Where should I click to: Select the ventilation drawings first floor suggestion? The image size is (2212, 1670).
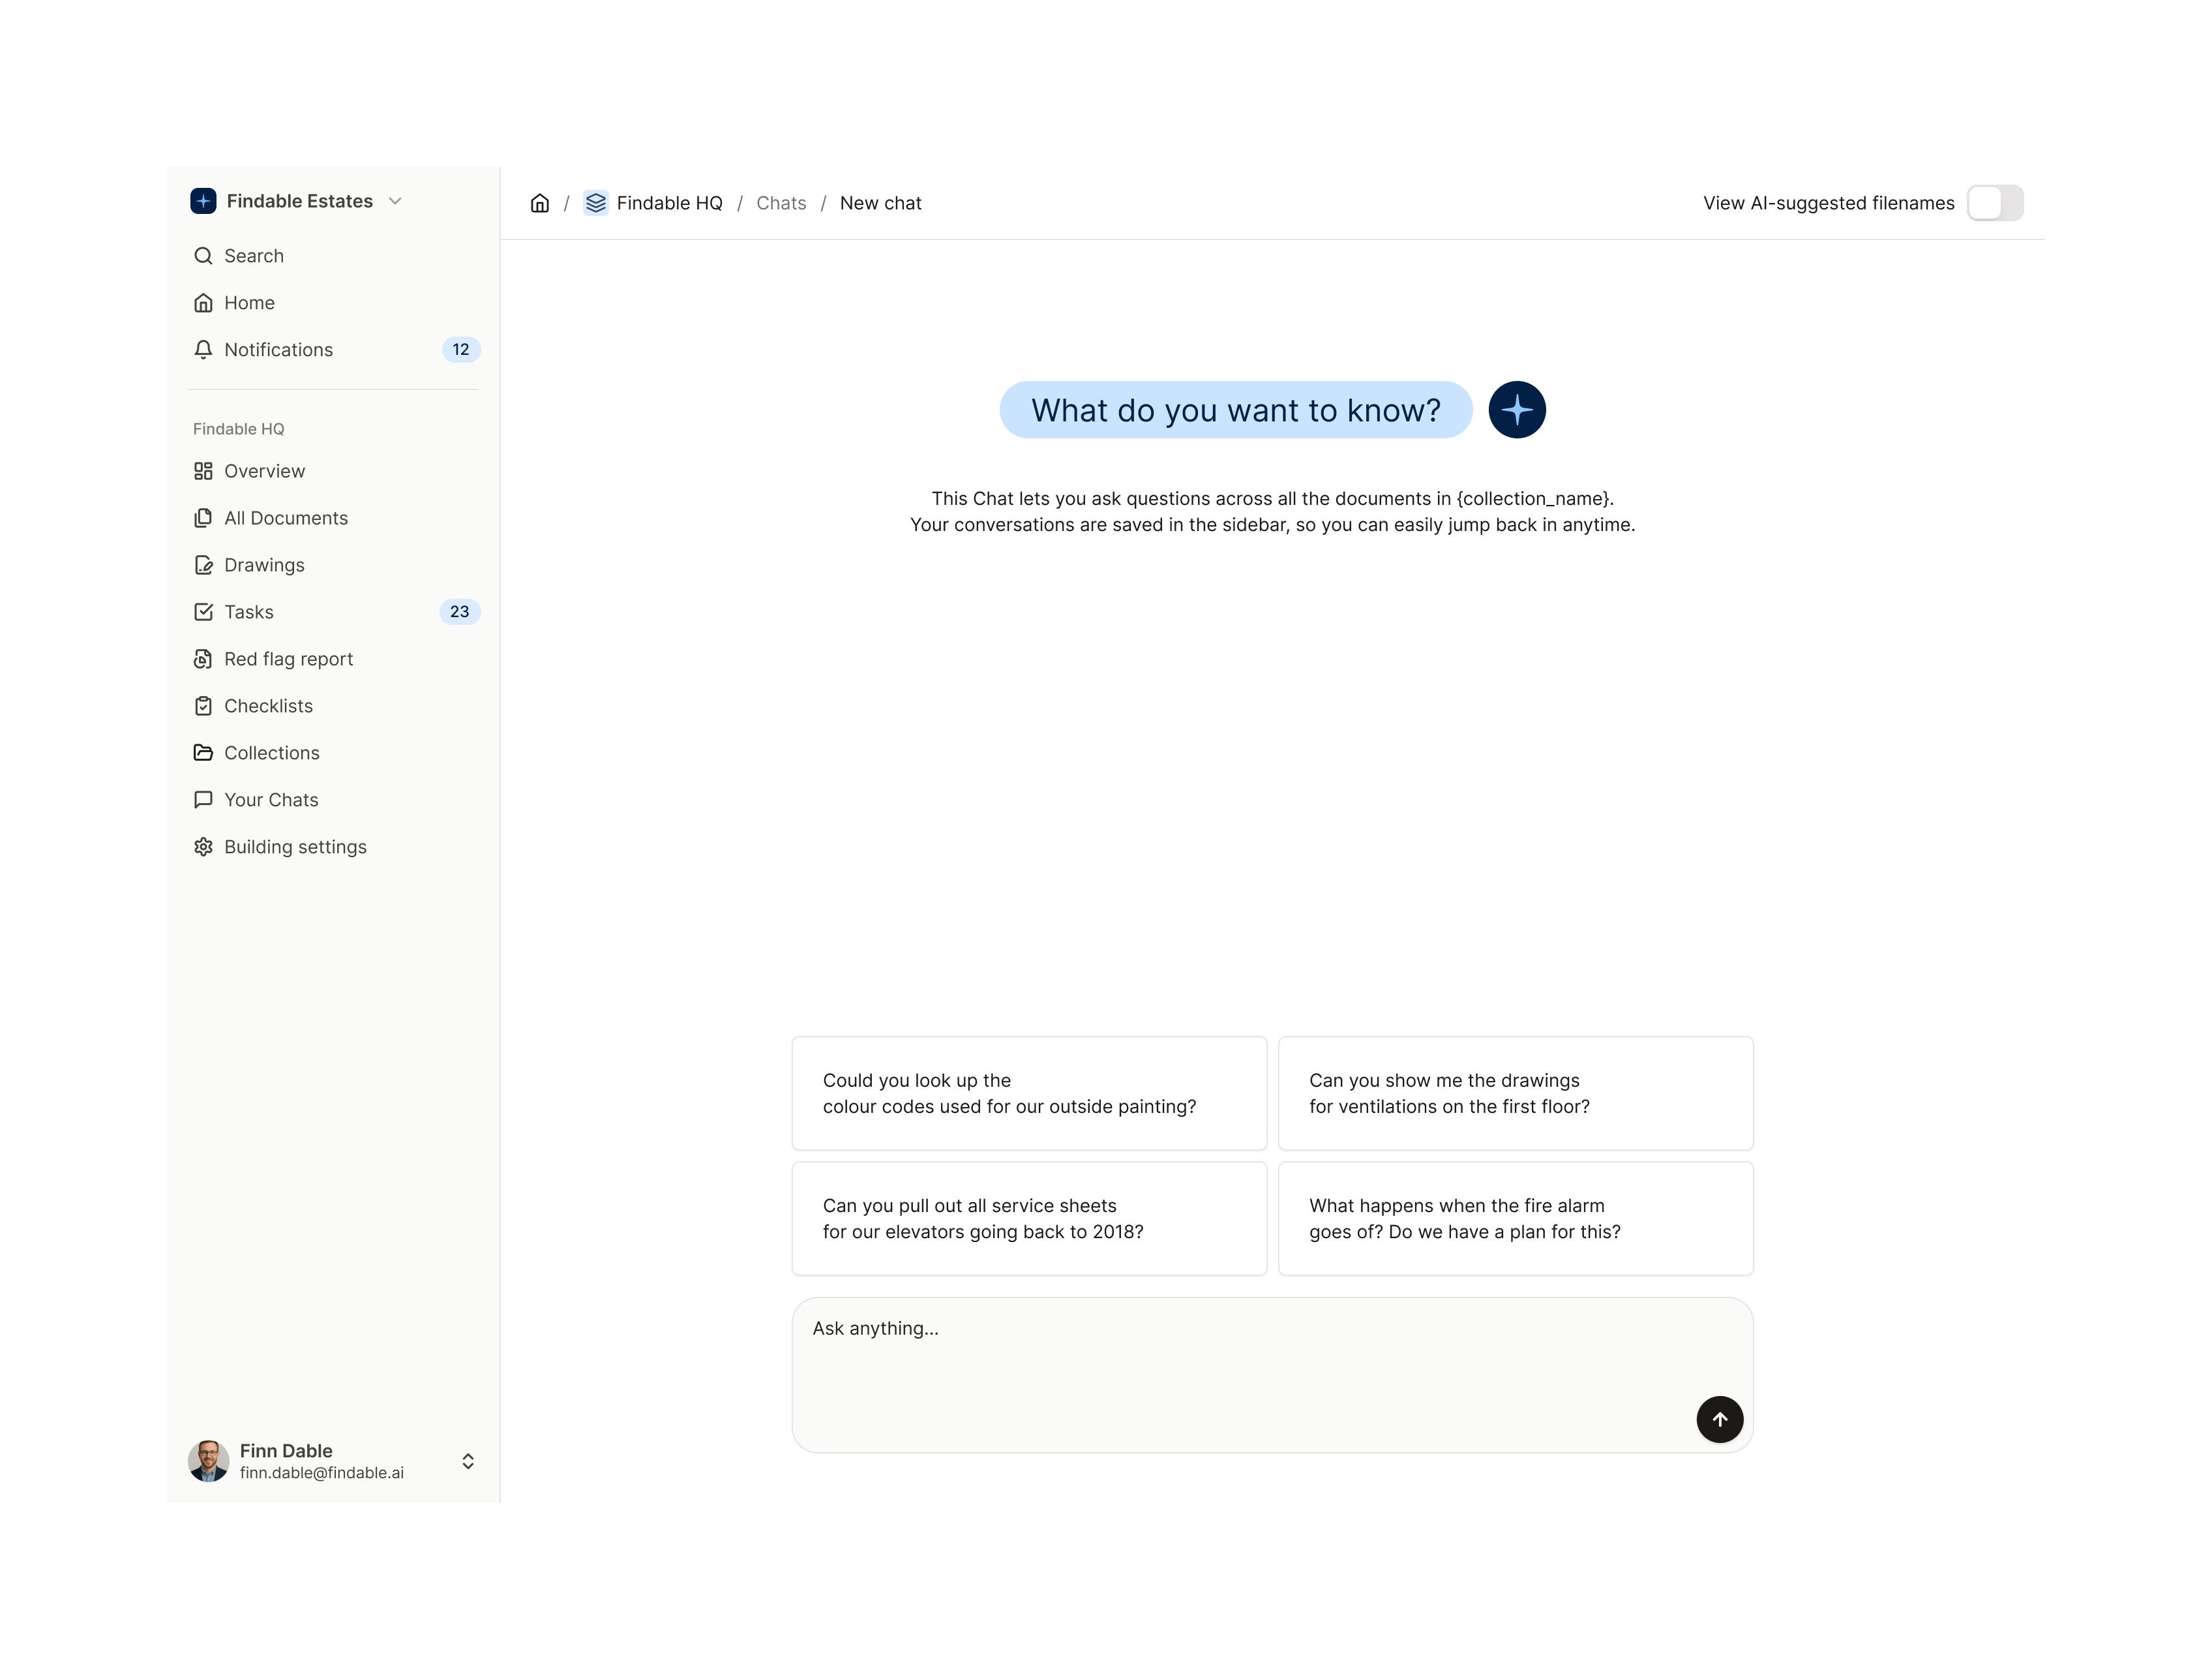point(1516,1094)
